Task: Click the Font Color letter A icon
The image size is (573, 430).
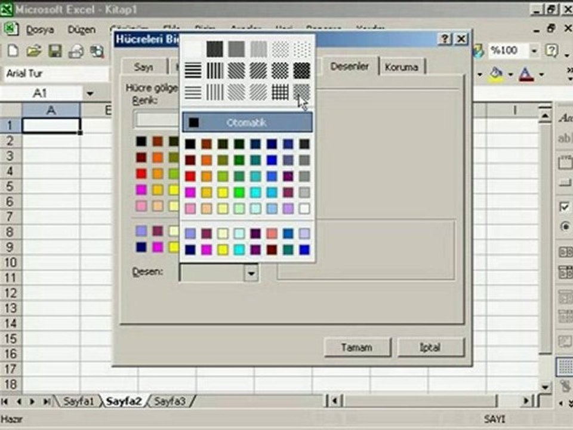Action: click(526, 74)
